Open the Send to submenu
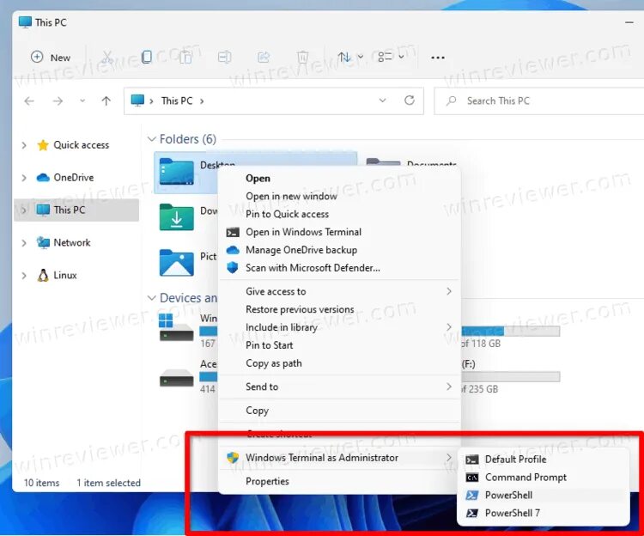This screenshot has height=536, width=644. [x=339, y=387]
